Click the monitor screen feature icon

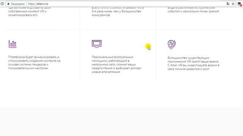coord(97,44)
